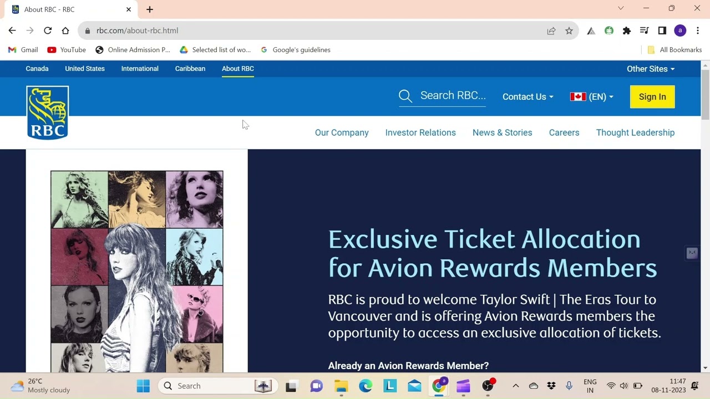Click the home icon in toolbar
This screenshot has height=399, width=710.
65,30
